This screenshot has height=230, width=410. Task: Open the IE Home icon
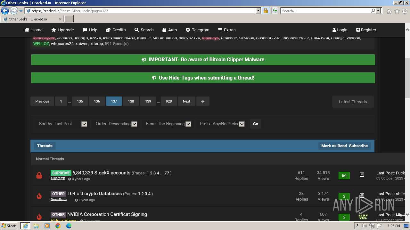pyautogui.click(x=389, y=11)
